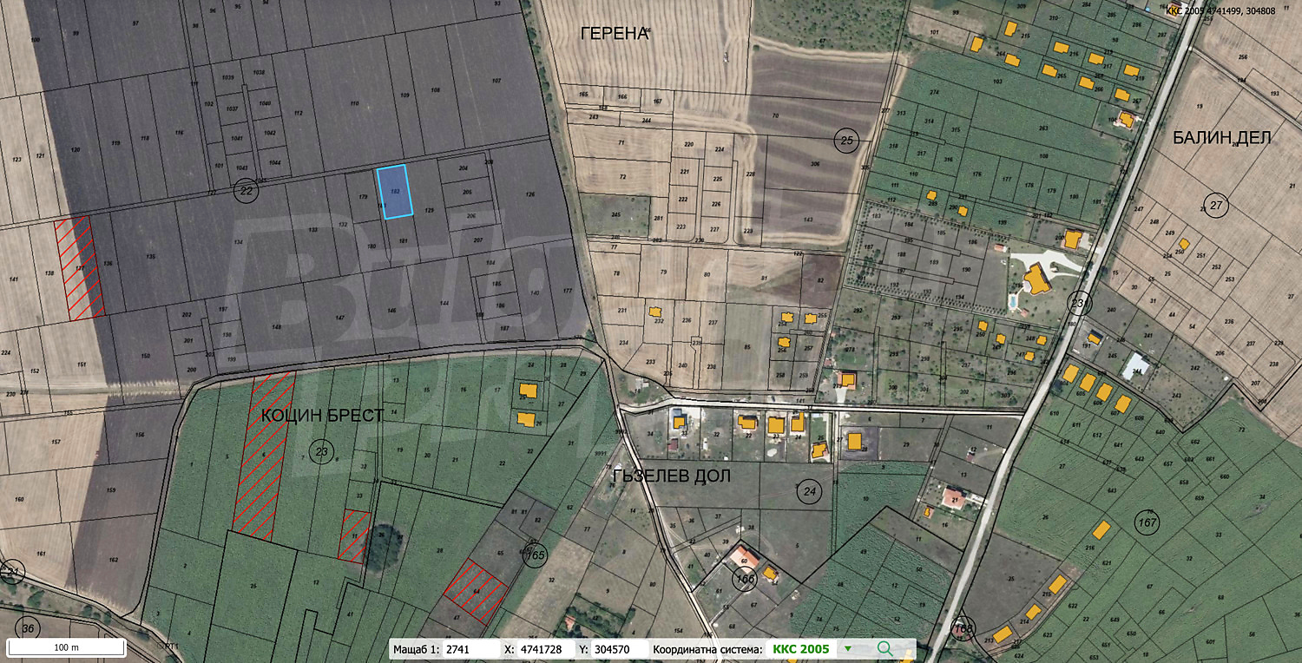This screenshot has height=663, width=1302.
Task: Click the ГЪЗЕЛЕВ ДОЛ locality label
Action: coord(670,476)
